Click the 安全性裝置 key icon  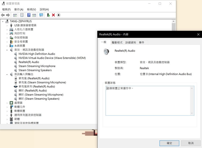click(12, 42)
